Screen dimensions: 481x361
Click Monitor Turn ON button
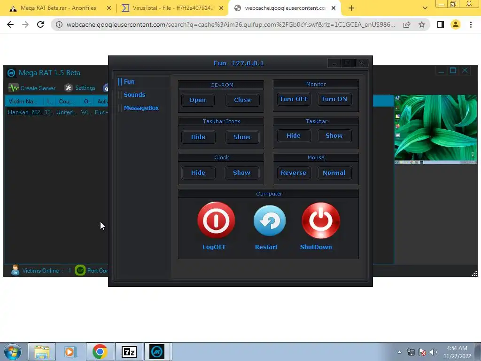pyautogui.click(x=334, y=99)
